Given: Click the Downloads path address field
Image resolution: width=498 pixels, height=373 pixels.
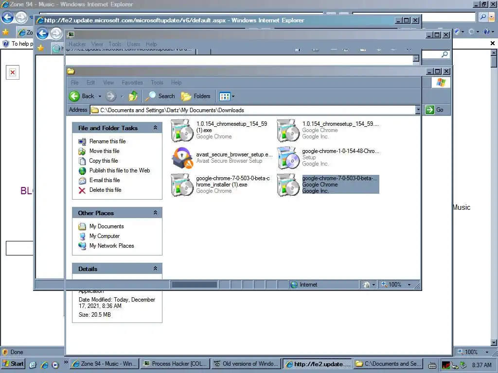Looking at the screenshot, I should coord(252,110).
